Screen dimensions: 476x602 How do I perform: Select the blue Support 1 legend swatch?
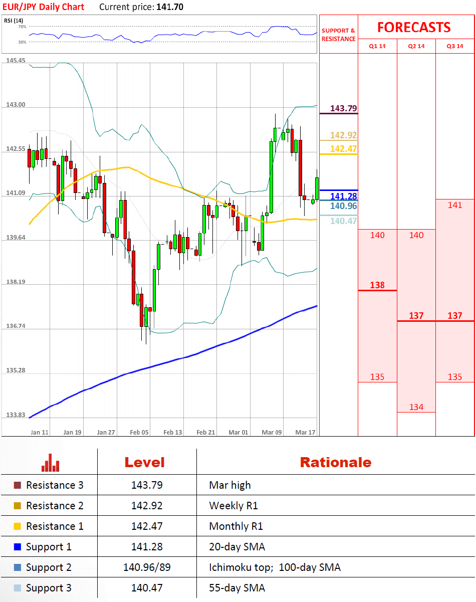point(18,547)
